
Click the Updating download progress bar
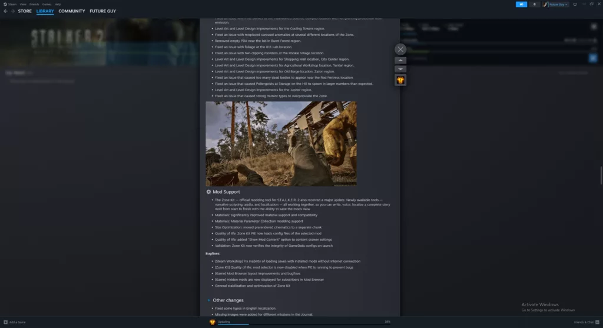304,324
